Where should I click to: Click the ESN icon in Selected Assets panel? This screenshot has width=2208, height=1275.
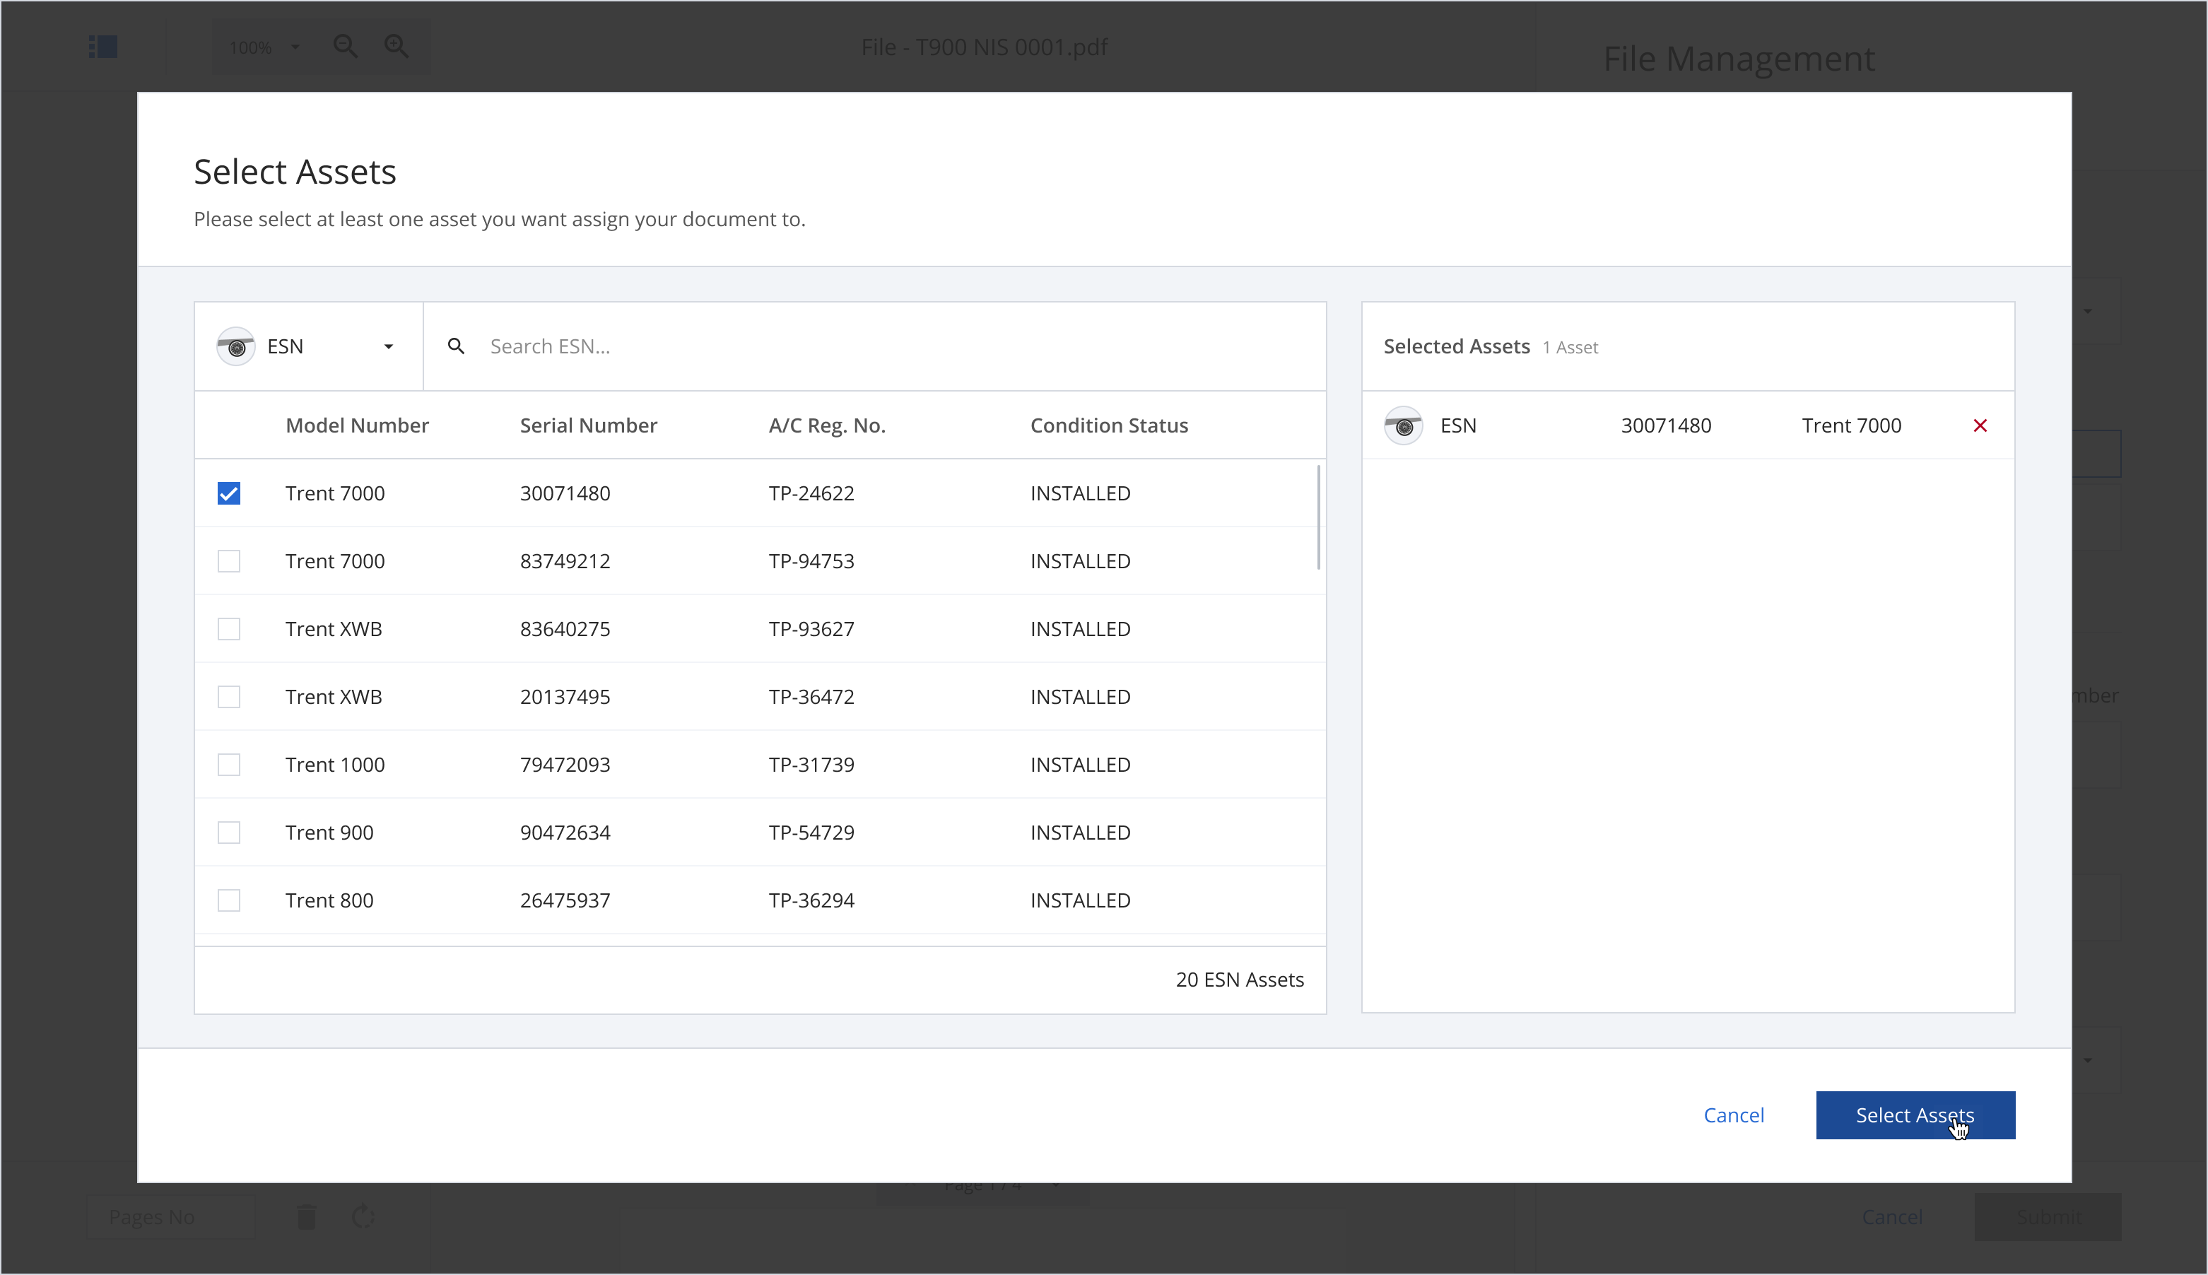tap(1402, 425)
